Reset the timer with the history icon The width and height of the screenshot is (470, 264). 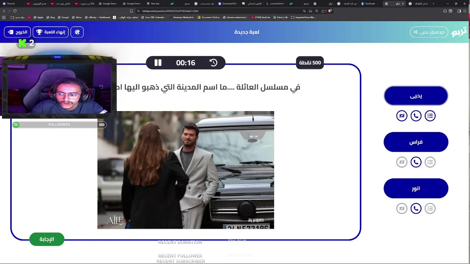(x=213, y=63)
